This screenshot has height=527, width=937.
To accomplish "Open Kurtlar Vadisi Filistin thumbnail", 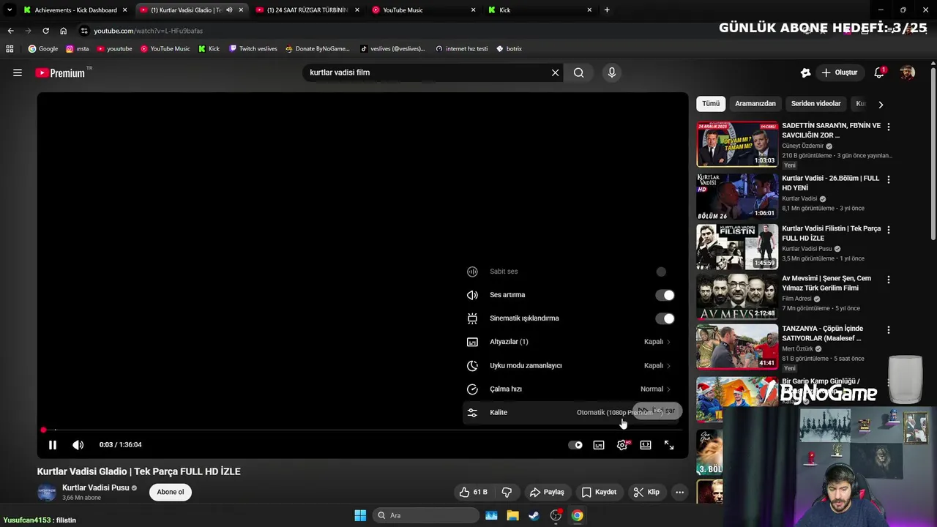I will pyautogui.click(x=737, y=247).
